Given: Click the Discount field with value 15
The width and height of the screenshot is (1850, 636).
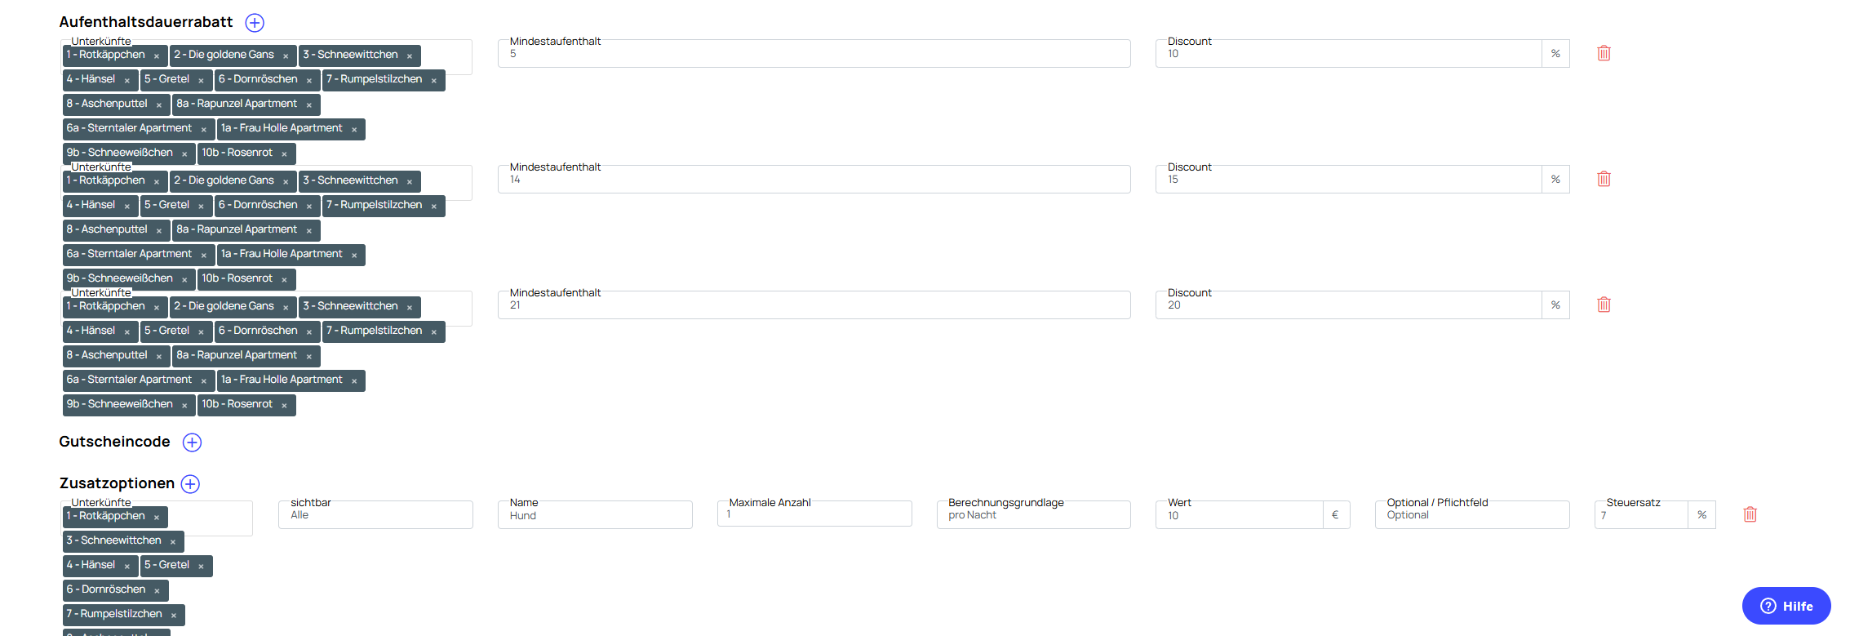Looking at the screenshot, I should coord(1348,180).
